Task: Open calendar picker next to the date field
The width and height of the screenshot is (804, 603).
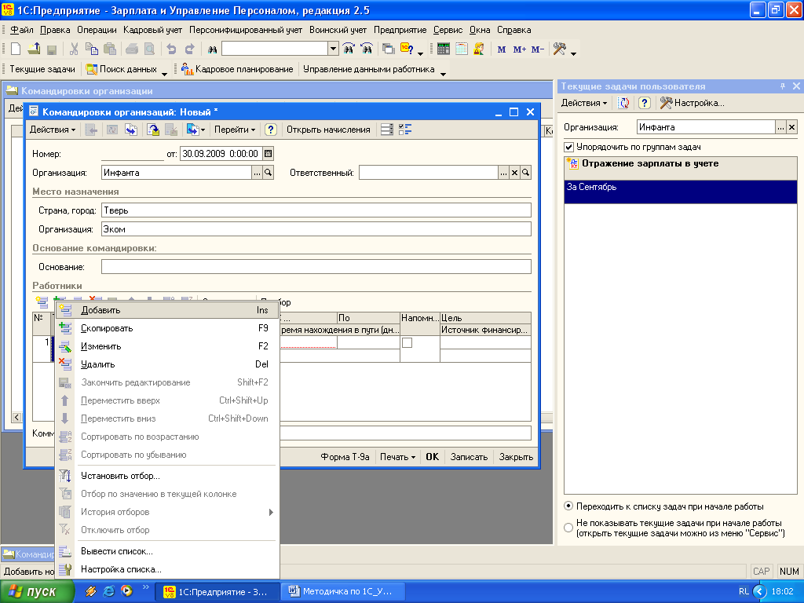Action: pos(268,154)
